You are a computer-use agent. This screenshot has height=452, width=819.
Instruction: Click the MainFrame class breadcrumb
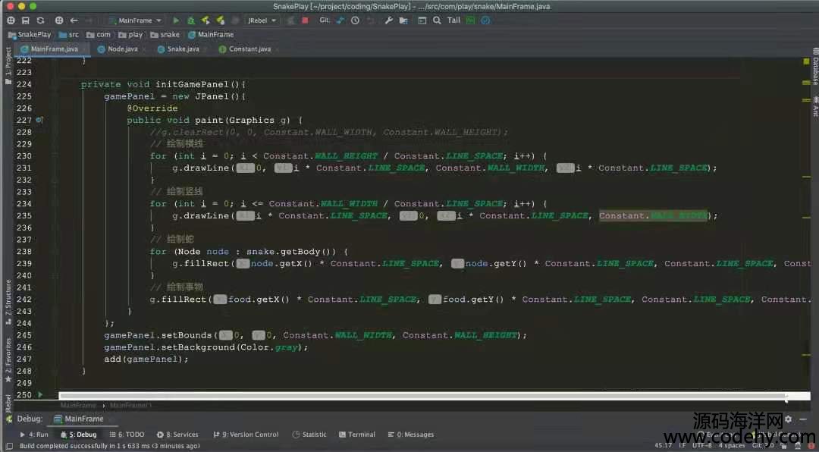point(211,34)
